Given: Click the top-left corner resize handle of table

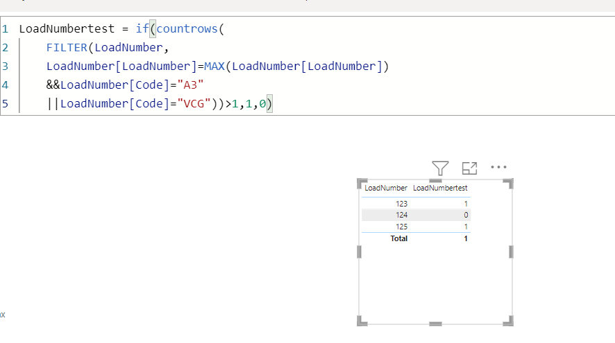Looking at the screenshot, I should pos(362,183).
